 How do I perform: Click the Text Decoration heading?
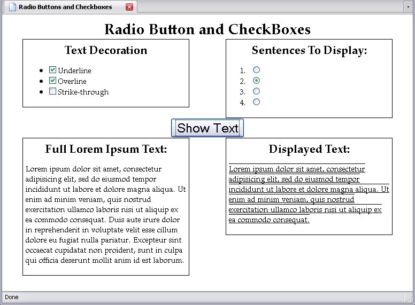(x=106, y=50)
